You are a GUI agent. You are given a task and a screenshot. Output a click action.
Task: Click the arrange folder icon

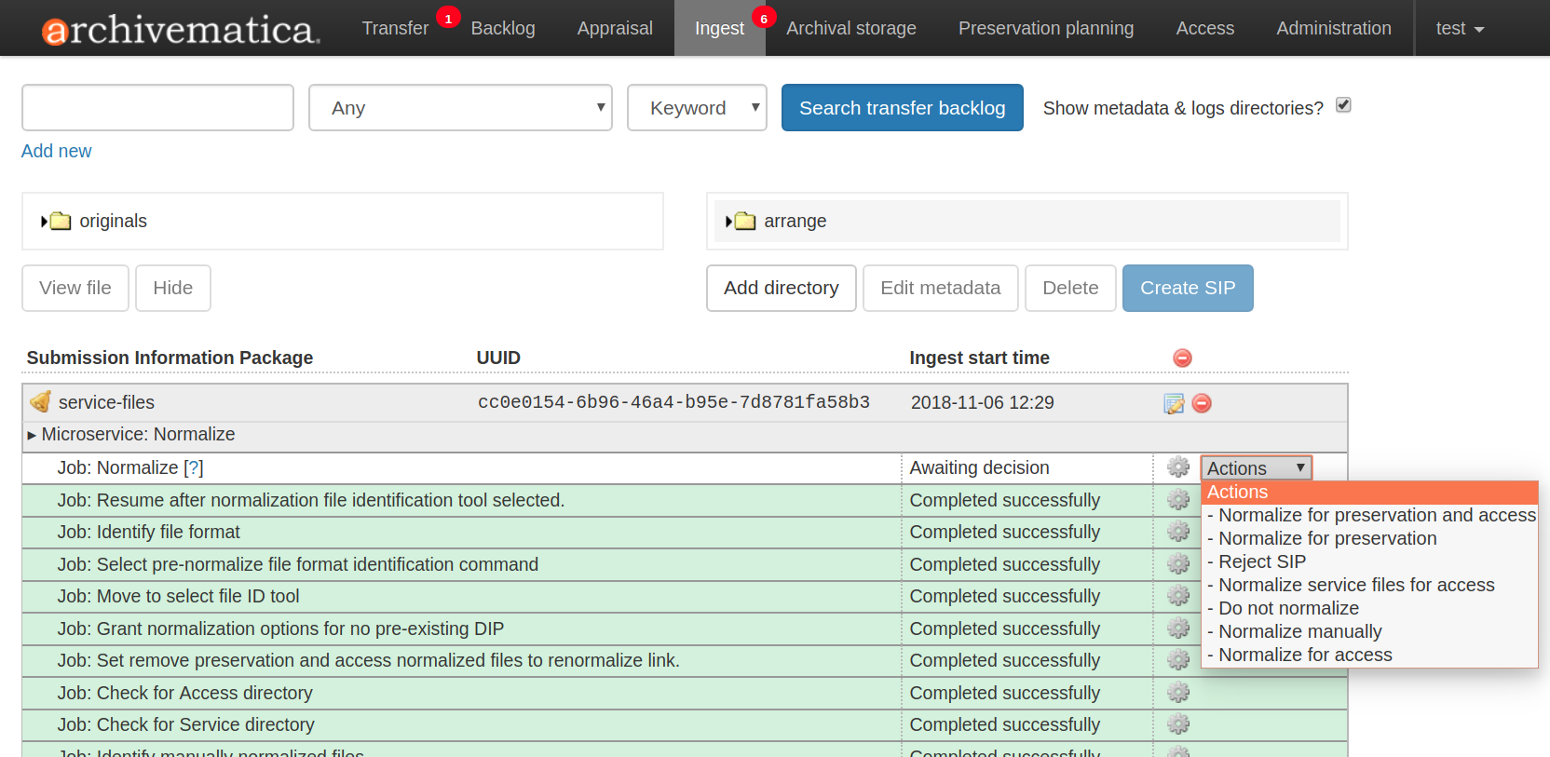click(x=745, y=221)
